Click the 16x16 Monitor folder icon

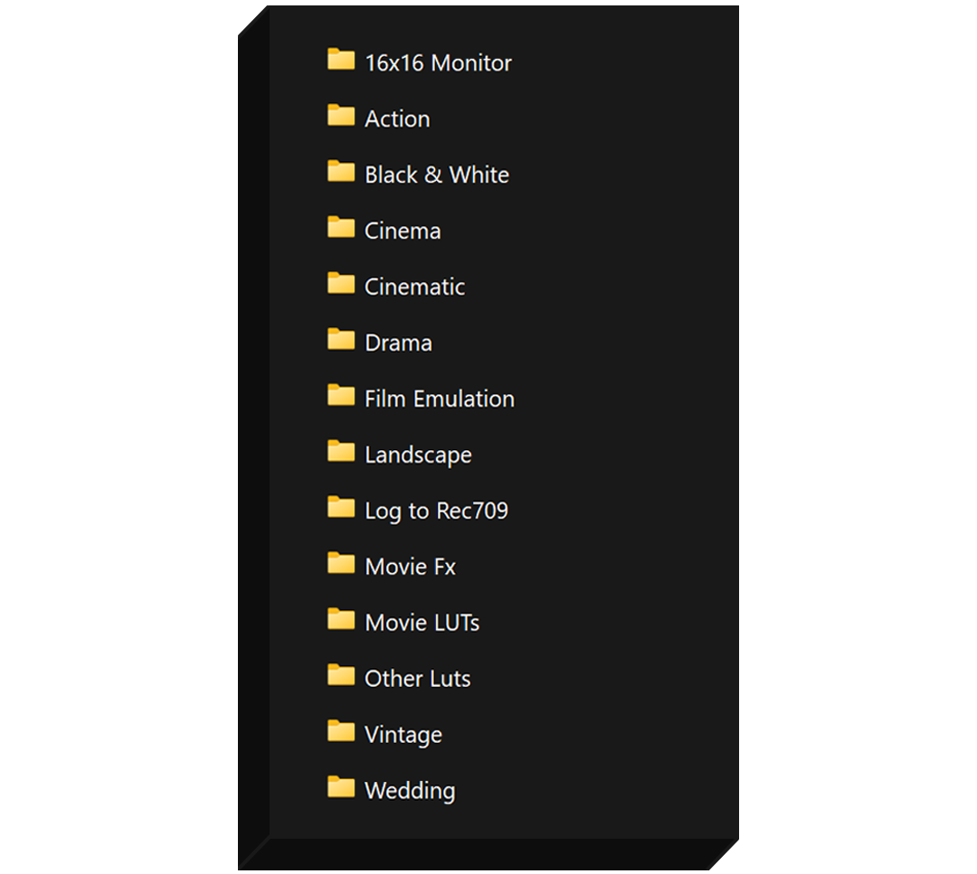click(x=341, y=61)
